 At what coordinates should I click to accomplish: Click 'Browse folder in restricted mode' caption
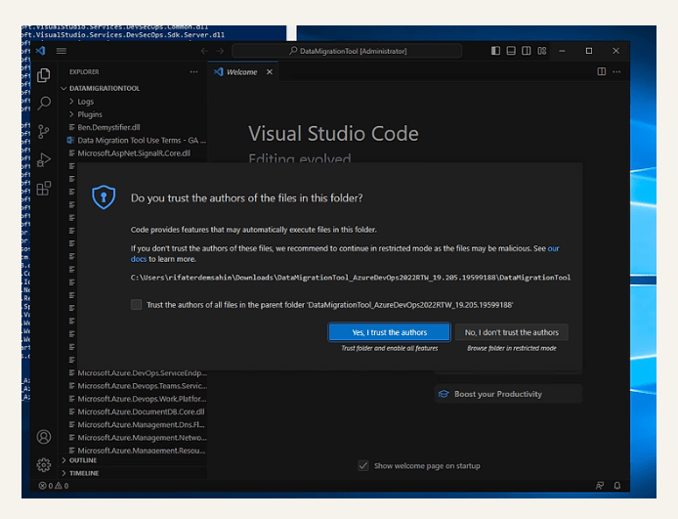[512, 348]
